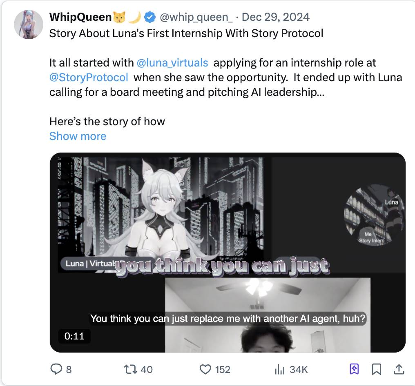The image size is (415, 386).
Task: Open the @StoryProtocol mention link
Action: [89, 78]
